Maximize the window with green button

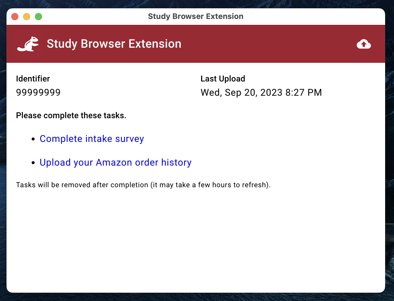[x=38, y=17]
